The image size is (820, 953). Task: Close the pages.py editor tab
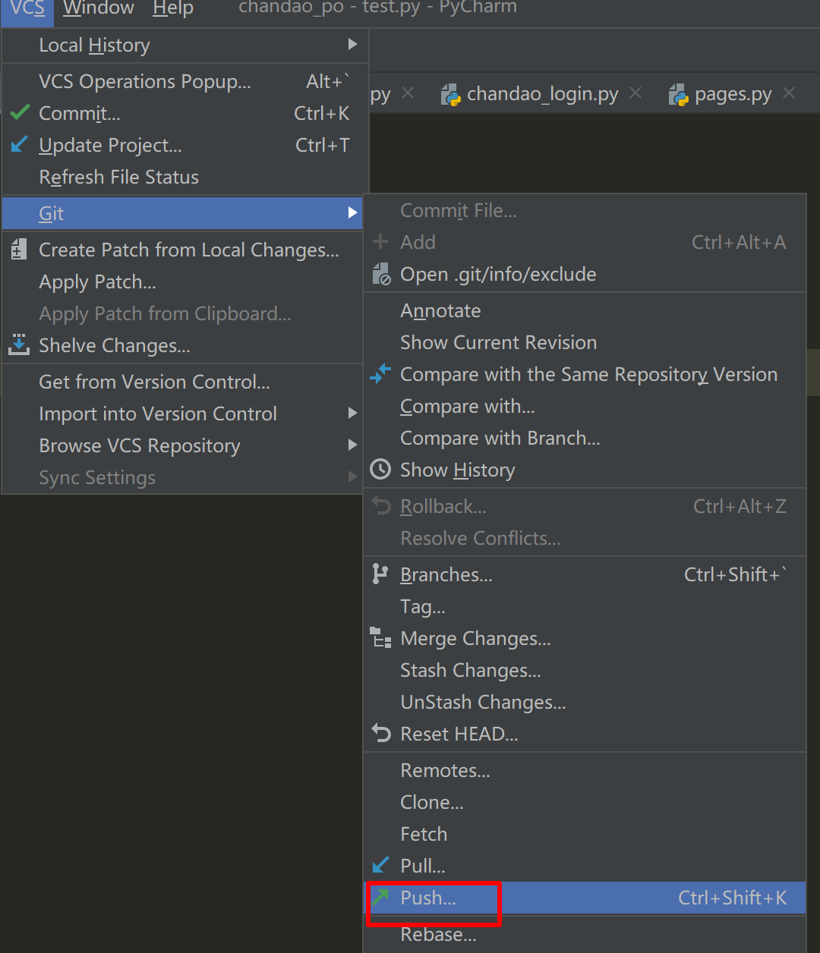coord(789,93)
